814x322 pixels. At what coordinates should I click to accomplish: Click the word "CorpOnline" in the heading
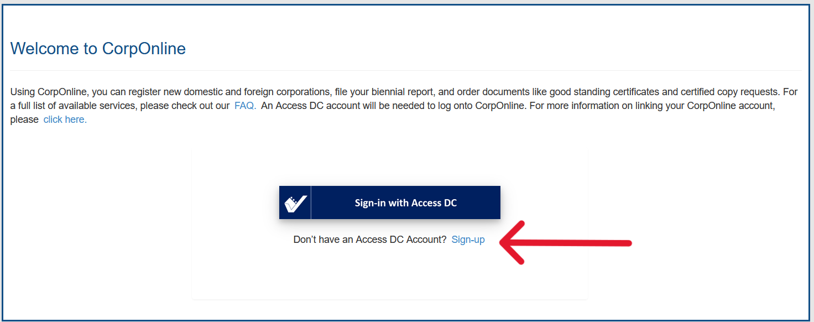tap(144, 49)
